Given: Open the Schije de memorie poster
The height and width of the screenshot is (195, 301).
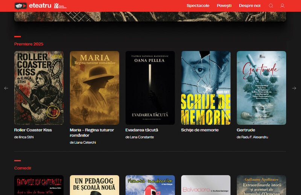Looking at the screenshot, I should tap(206, 88).
